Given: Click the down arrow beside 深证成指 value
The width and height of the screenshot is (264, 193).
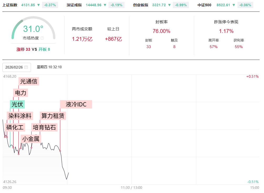Looking at the screenshot, I should tap(105, 5).
